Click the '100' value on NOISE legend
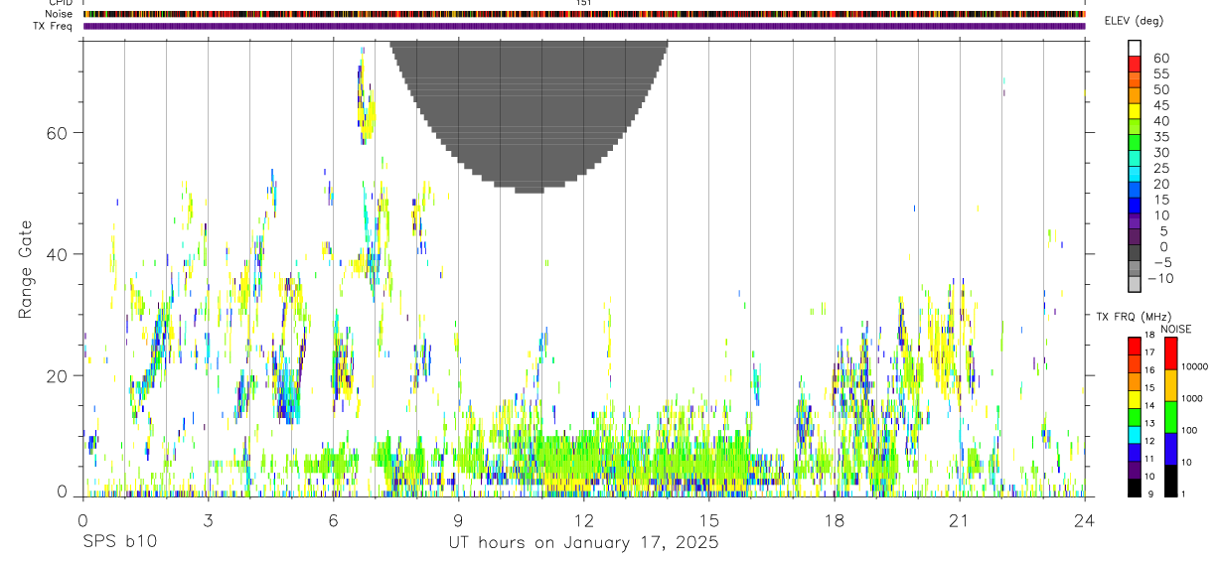1220x563 pixels. click(x=1190, y=430)
